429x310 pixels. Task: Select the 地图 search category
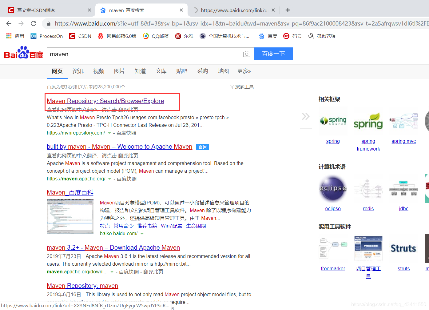pyautogui.click(x=223, y=71)
